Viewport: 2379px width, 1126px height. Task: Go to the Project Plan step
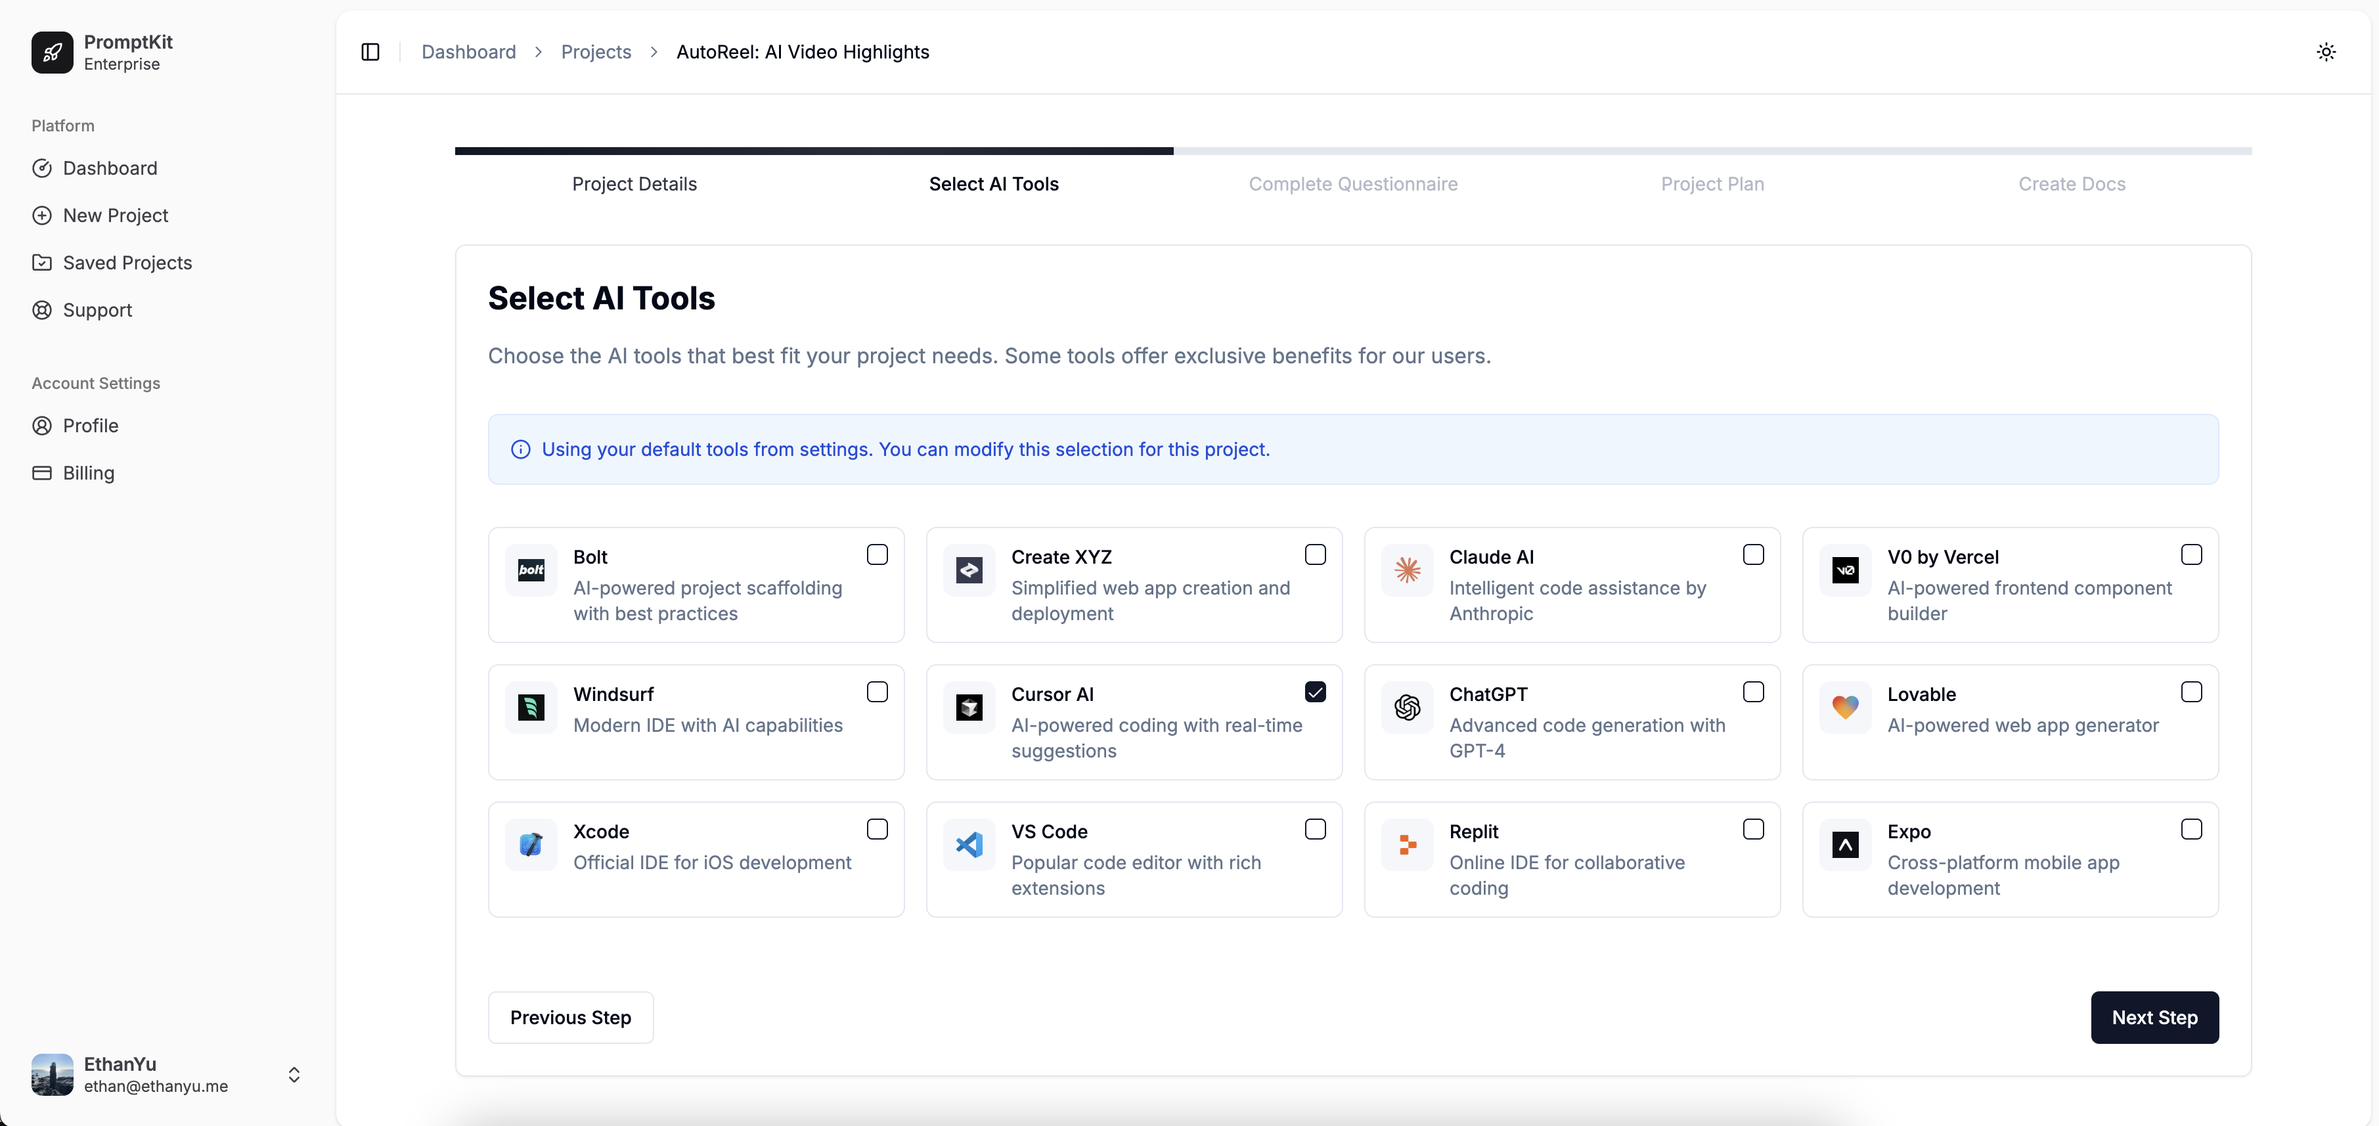(x=1712, y=184)
